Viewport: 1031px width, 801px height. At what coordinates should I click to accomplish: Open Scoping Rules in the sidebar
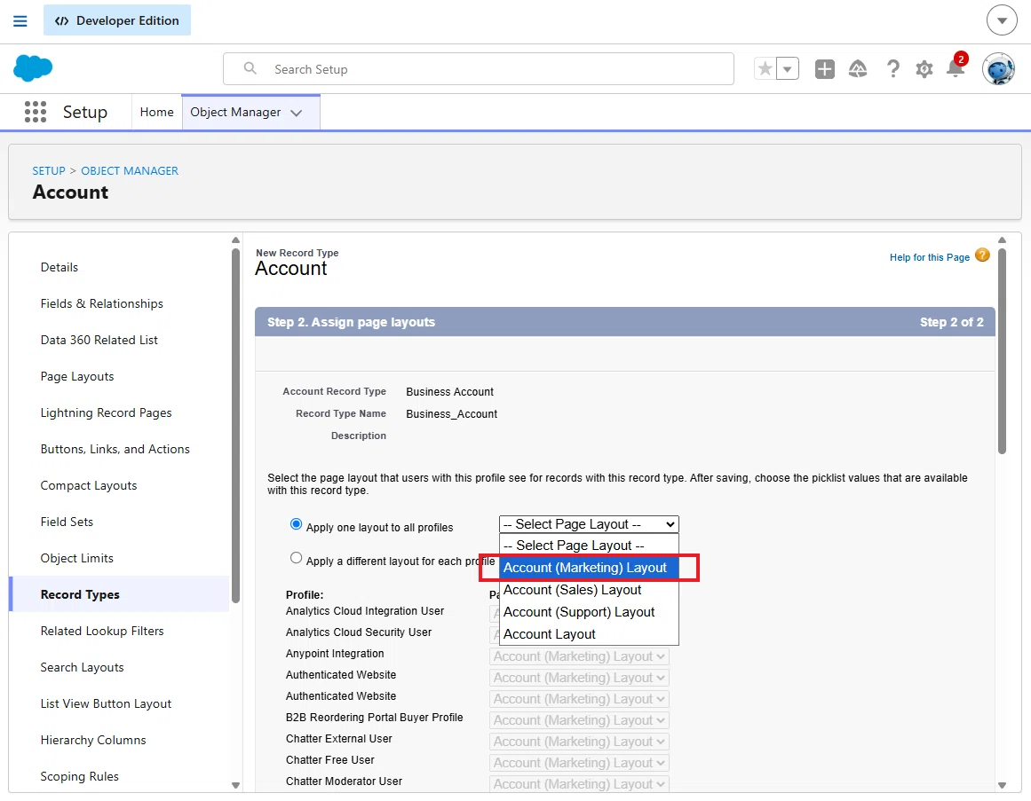coord(80,776)
